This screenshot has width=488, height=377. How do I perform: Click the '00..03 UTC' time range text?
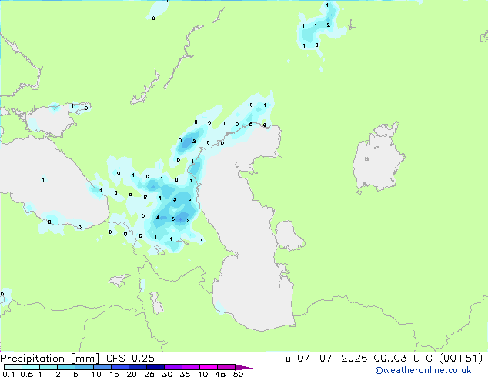[x=403, y=359]
